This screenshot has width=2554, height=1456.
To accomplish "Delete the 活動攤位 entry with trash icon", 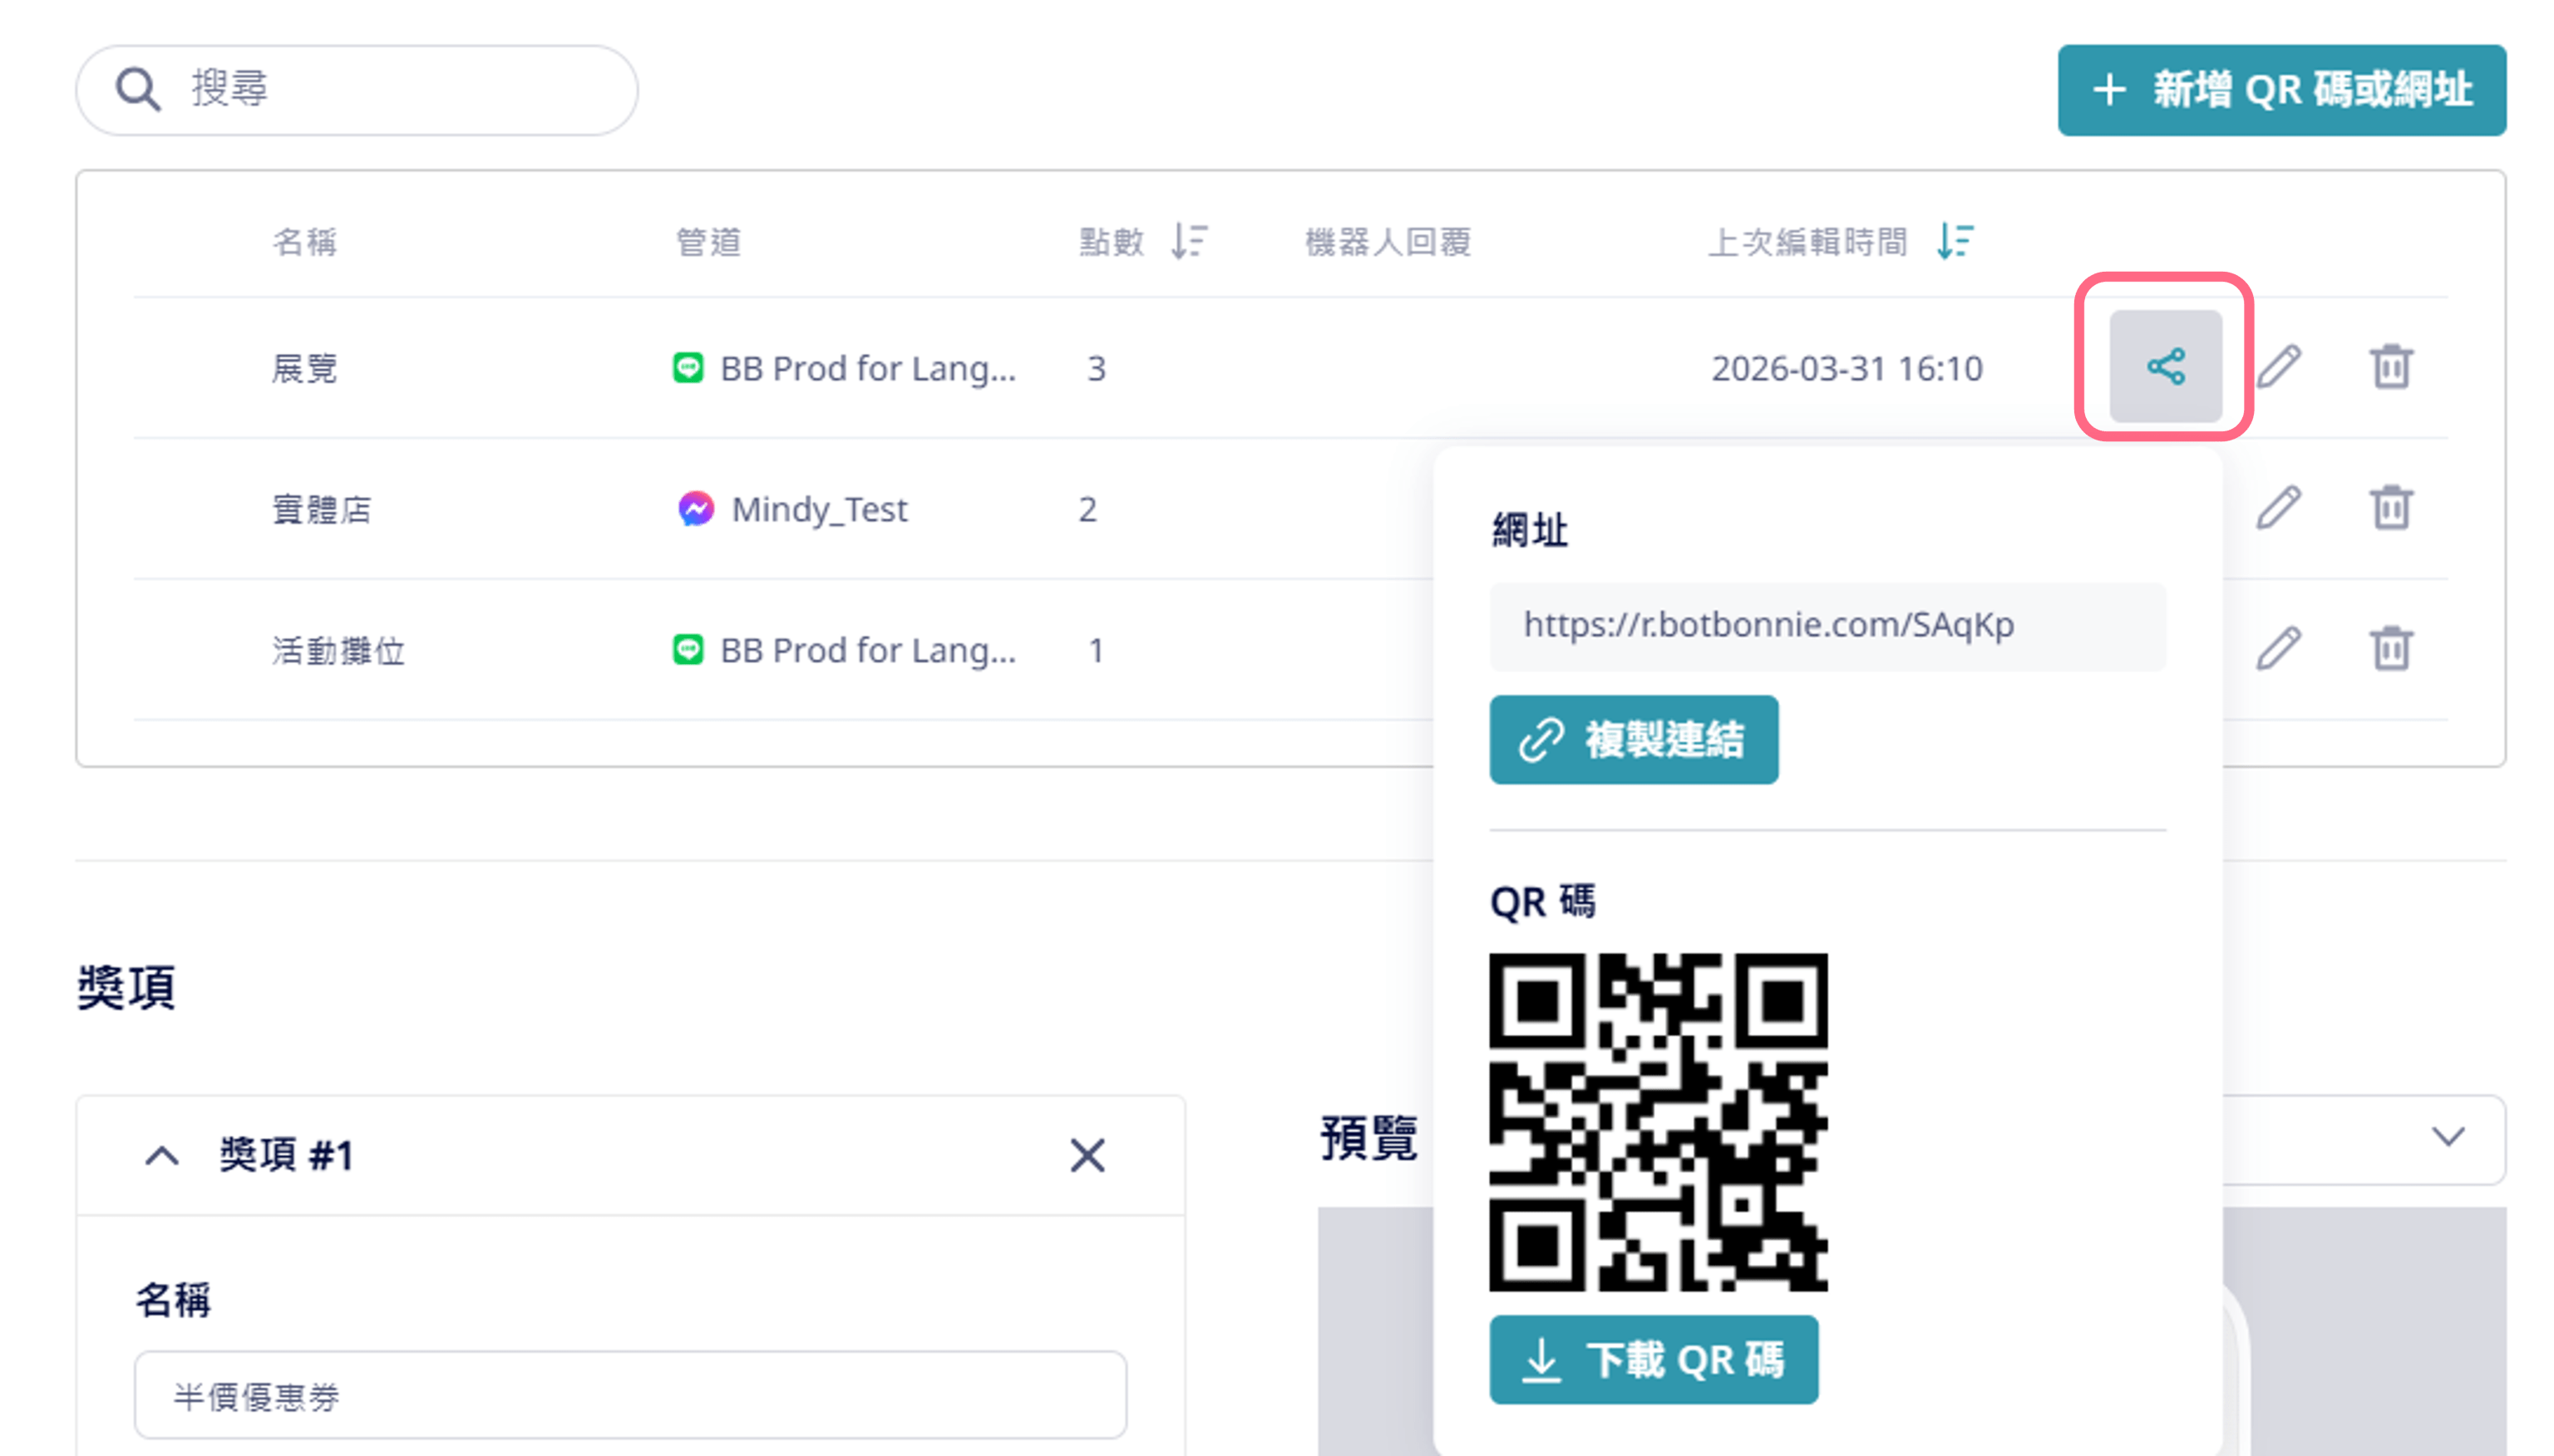I will [2390, 649].
